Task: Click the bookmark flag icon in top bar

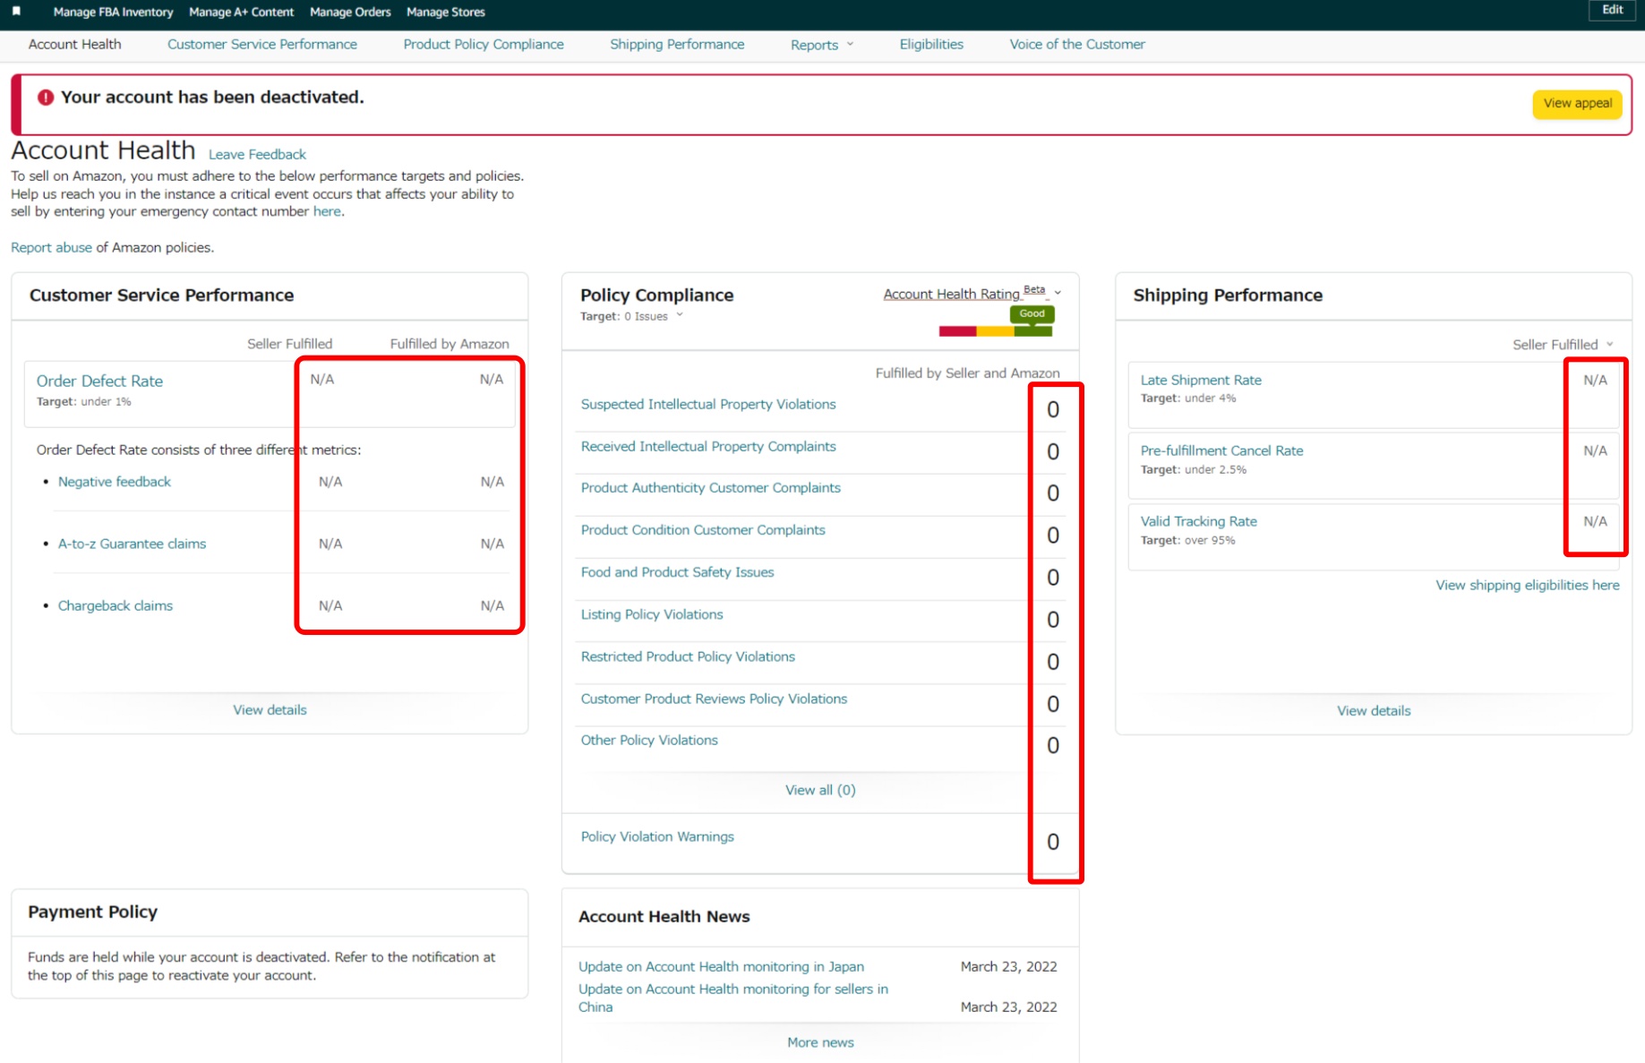Action: [x=16, y=12]
